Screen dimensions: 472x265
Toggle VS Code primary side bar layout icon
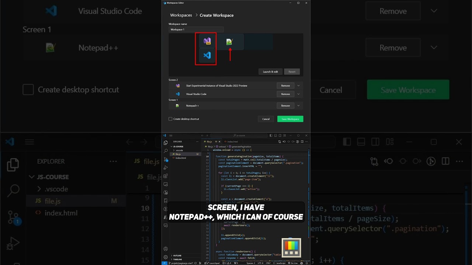point(271,135)
